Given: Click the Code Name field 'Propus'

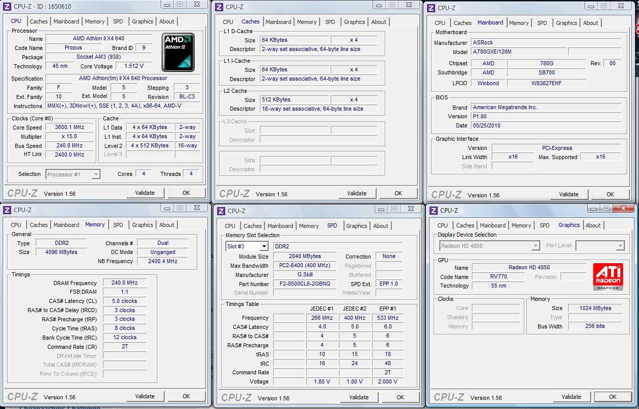Looking at the screenshot, I should click(73, 48).
